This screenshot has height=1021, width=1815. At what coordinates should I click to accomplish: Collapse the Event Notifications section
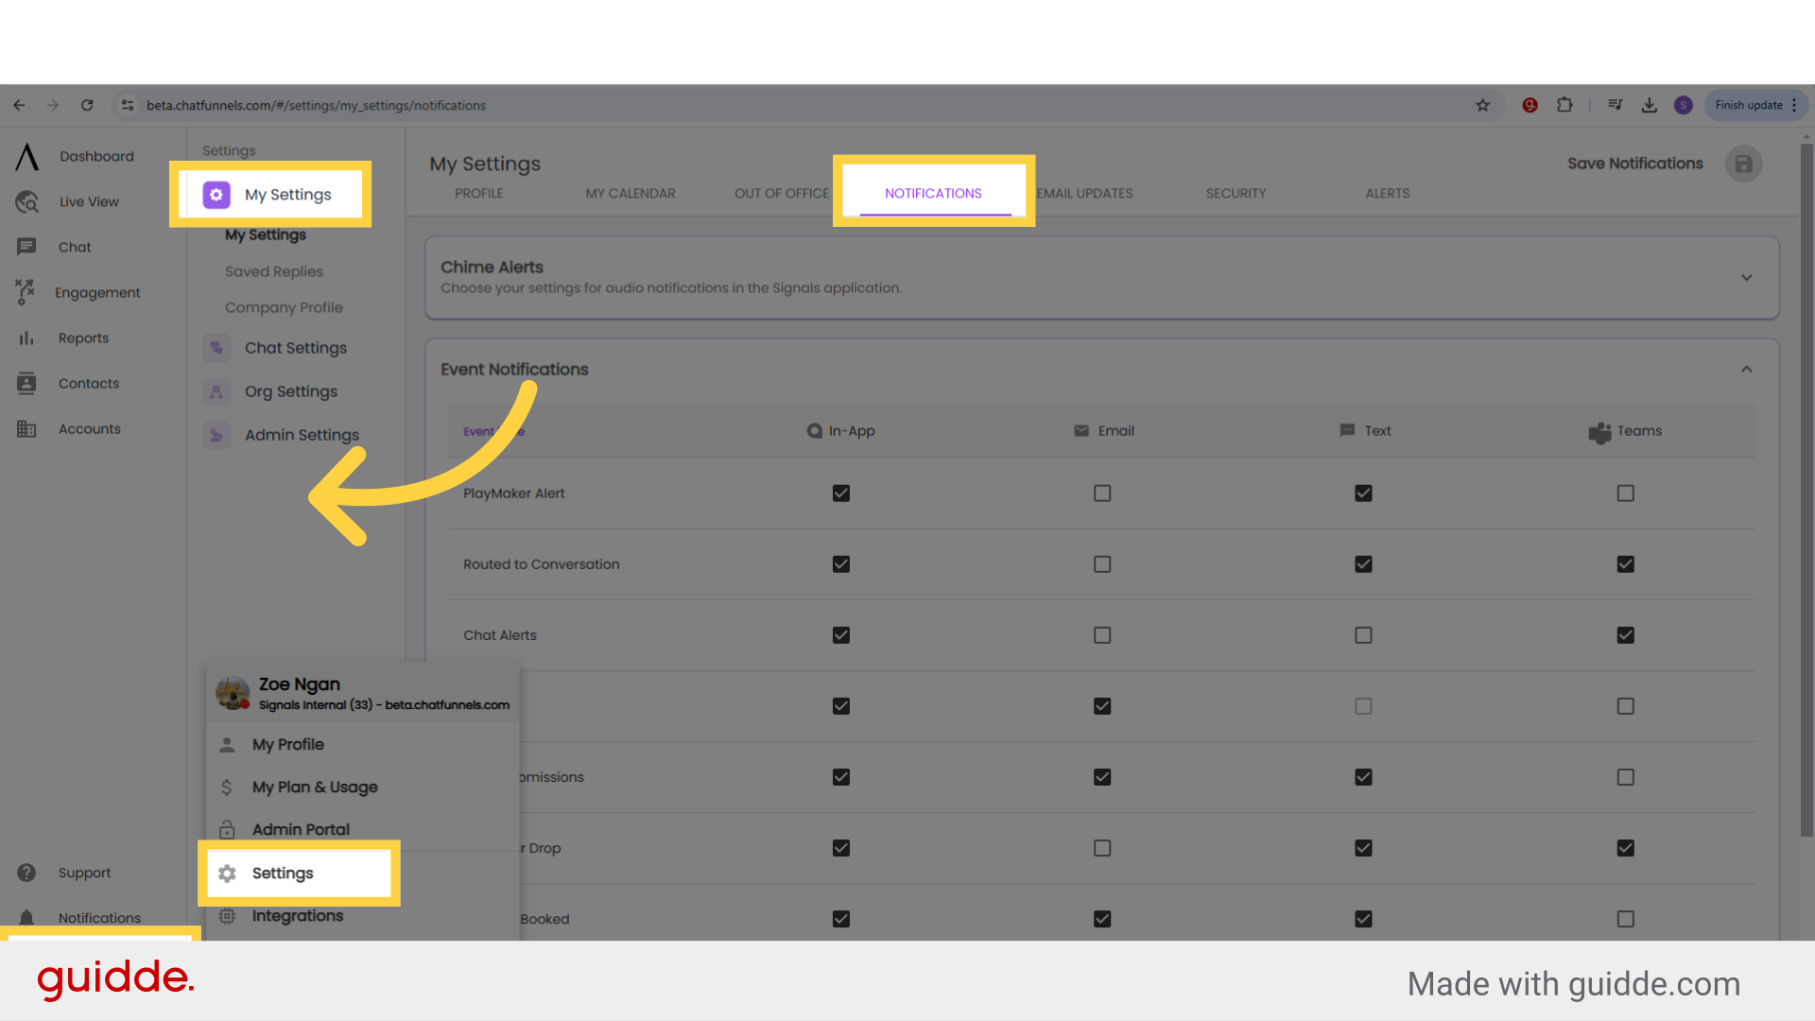1746,370
